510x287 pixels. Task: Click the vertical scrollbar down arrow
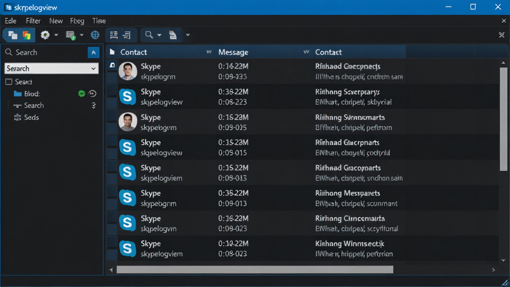504,260
